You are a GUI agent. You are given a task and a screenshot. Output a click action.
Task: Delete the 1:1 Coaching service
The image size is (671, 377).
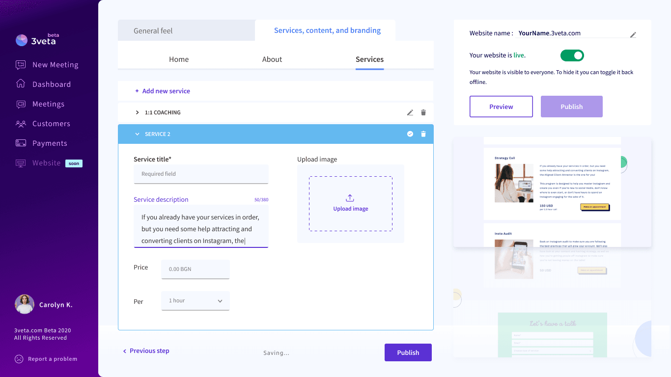pos(423,112)
